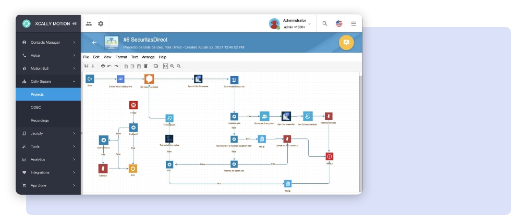
Task: Click the actual size 1:1 toolbar icon
Action: pyautogui.click(x=166, y=66)
